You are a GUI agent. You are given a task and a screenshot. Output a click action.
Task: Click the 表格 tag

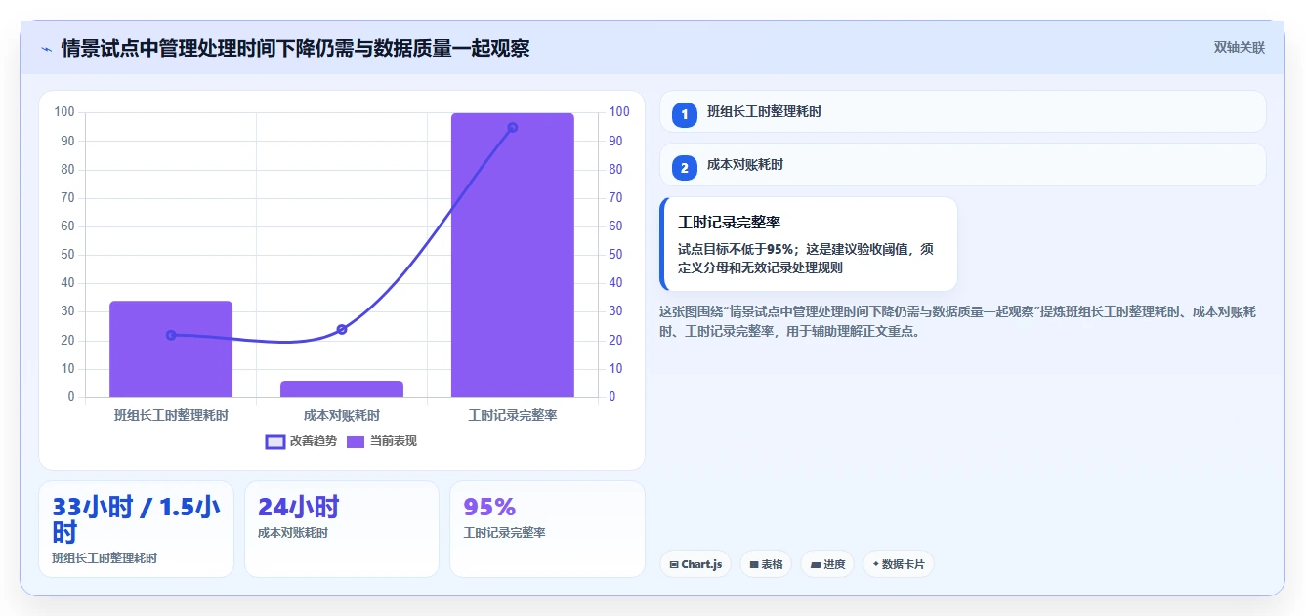click(766, 564)
